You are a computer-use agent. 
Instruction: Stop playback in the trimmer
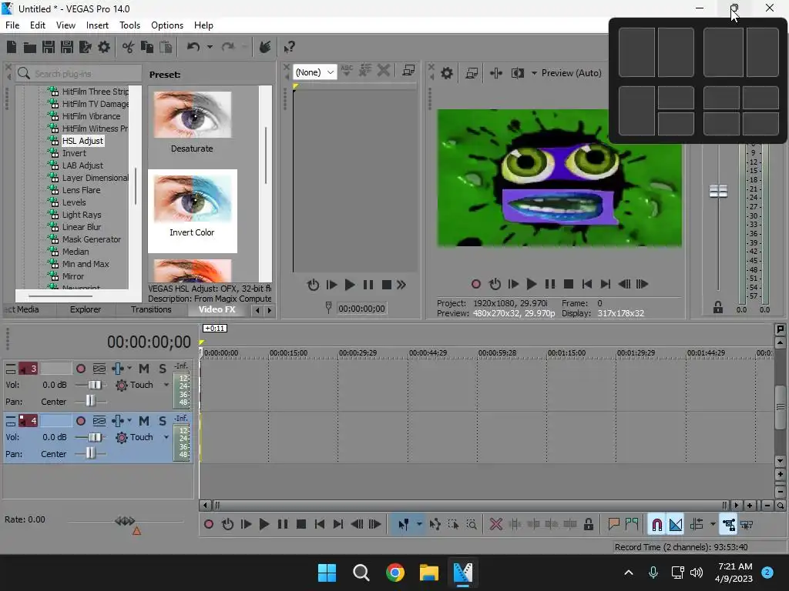click(x=387, y=285)
